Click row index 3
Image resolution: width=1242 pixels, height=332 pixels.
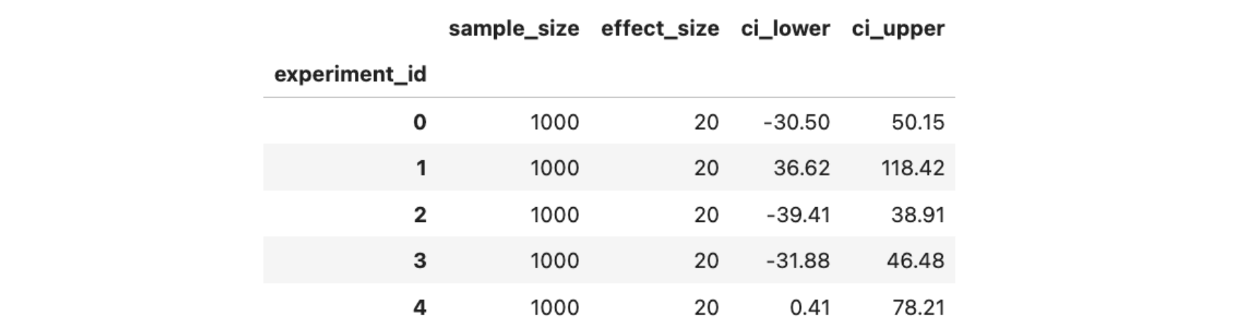click(419, 260)
